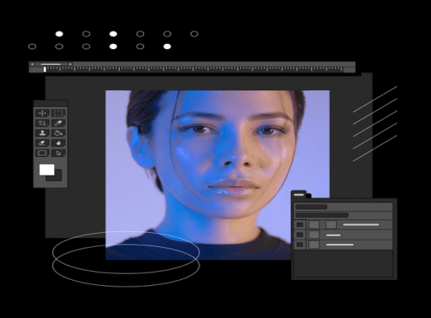This screenshot has width=431, height=318.
Task: Select the Paint Bucket tool
Action: click(58, 133)
